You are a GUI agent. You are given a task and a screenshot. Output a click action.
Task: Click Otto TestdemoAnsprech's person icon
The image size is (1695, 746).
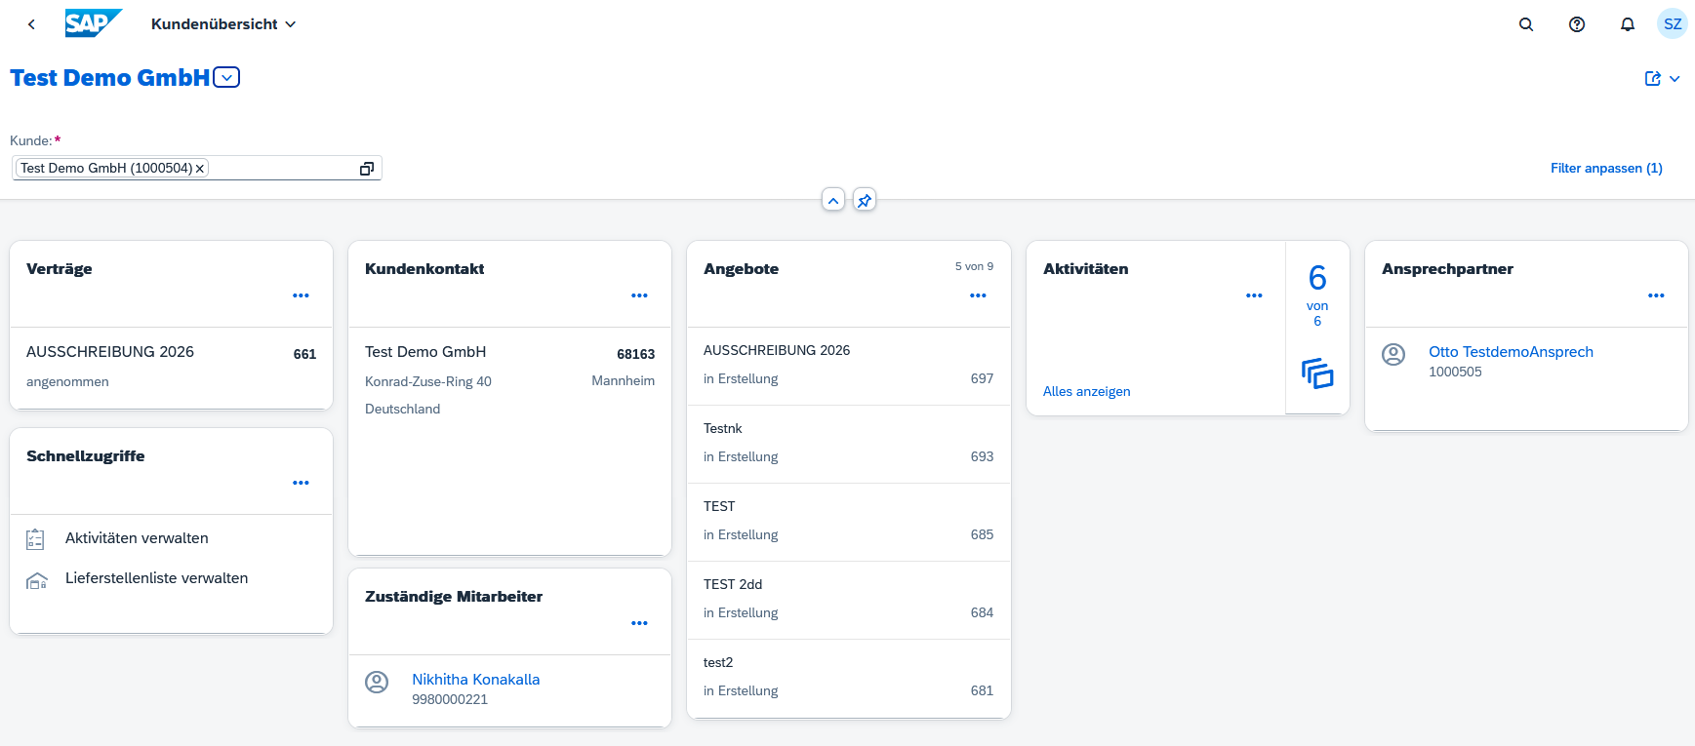pyautogui.click(x=1393, y=354)
